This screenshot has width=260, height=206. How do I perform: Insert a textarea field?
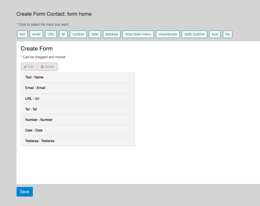pos(112,34)
